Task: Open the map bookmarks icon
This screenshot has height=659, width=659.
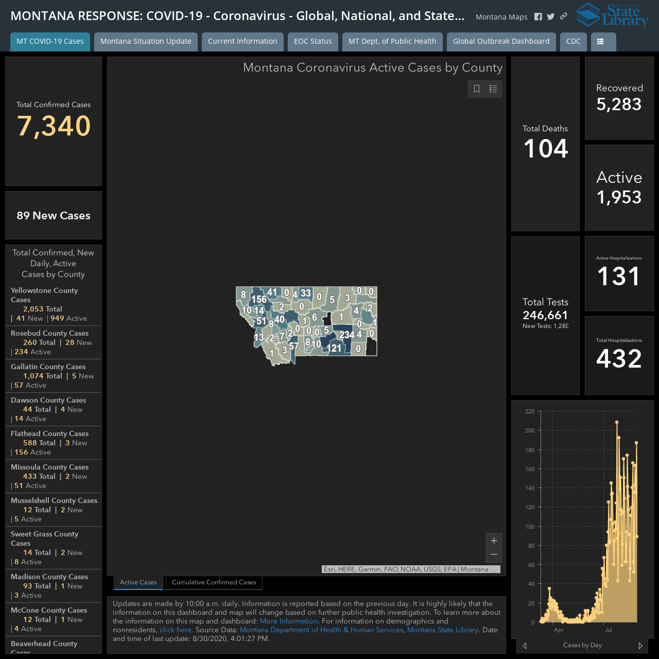Action: click(x=477, y=89)
